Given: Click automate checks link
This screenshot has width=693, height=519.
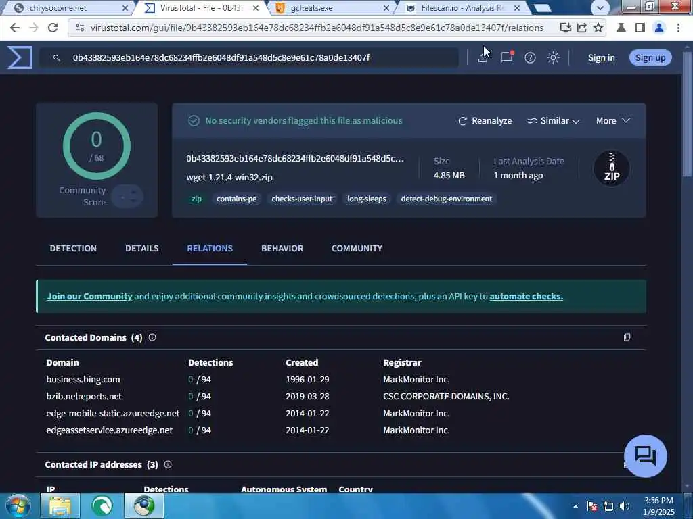Looking at the screenshot, I should [526, 296].
